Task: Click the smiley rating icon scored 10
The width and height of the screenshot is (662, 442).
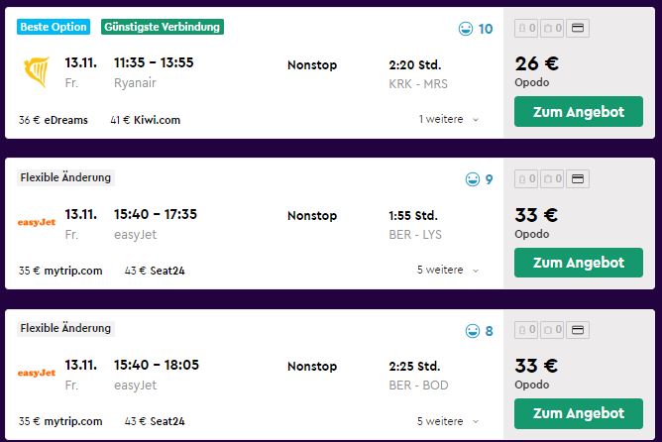Action: click(466, 29)
